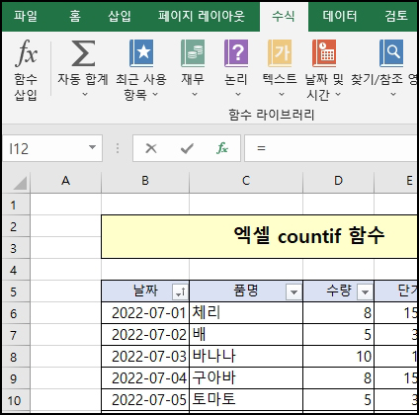
Task: Open the 찾기/참조 lookup functions icon
Action: click(x=391, y=53)
